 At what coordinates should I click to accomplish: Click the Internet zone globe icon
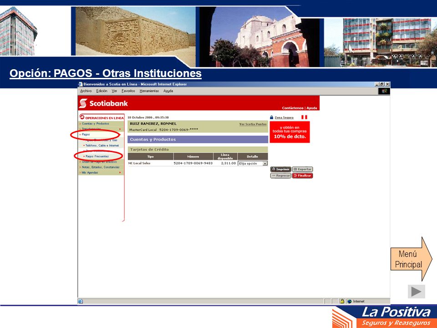[350, 301]
